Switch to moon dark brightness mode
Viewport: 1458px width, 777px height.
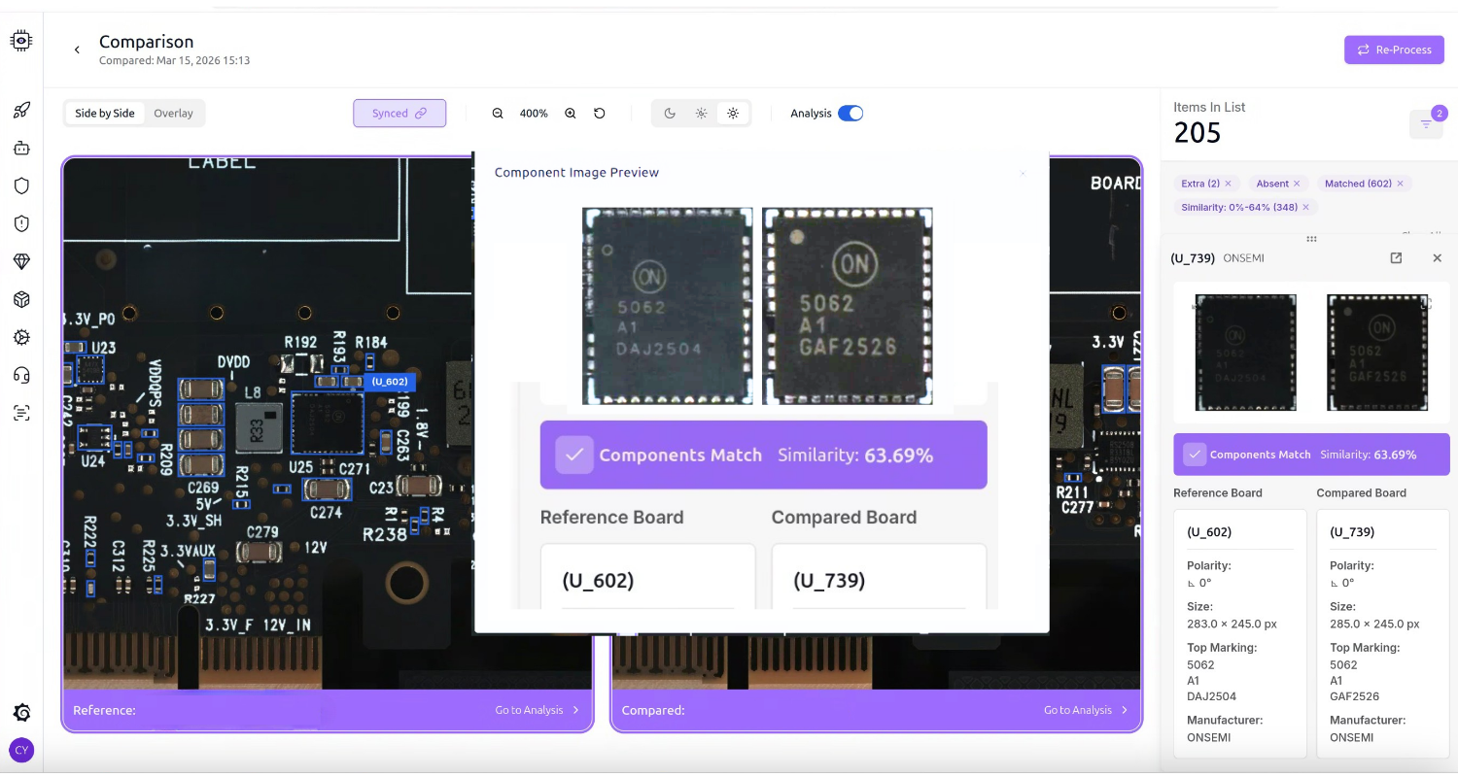coord(670,114)
